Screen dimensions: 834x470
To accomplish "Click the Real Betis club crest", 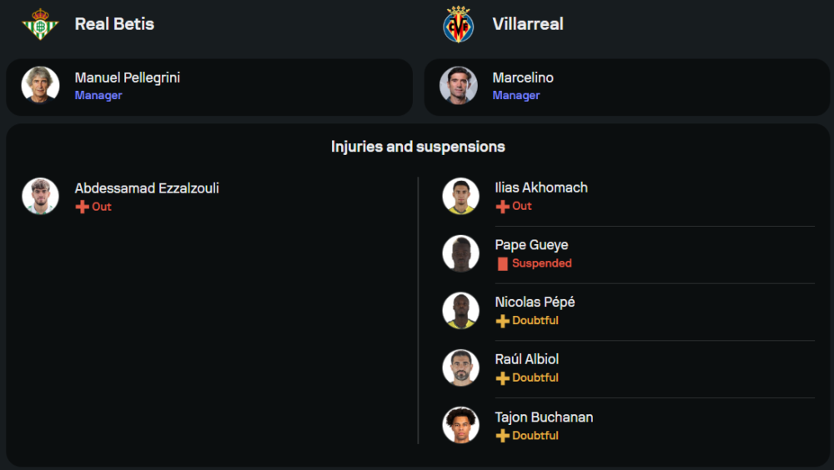I will [x=40, y=24].
